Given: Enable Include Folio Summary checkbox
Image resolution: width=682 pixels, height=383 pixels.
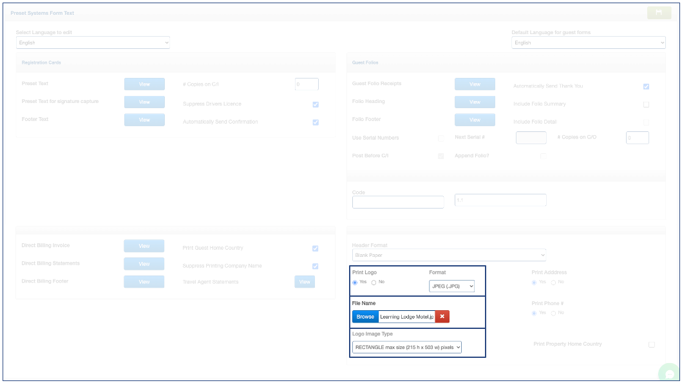Looking at the screenshot, I should (646, 104).
